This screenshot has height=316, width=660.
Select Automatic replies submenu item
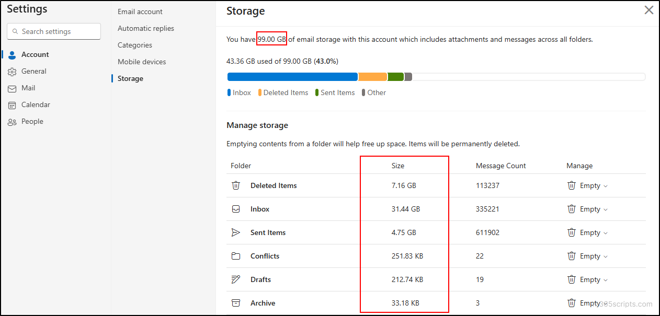(x=146, y=28)
